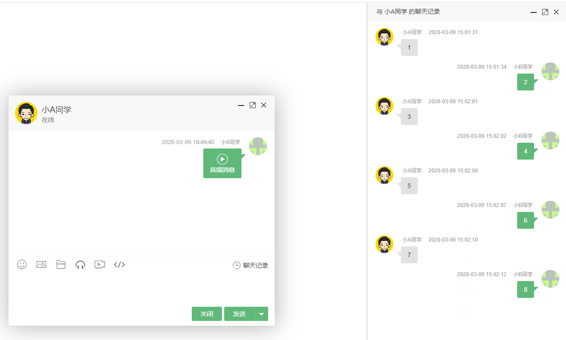The image size is (566, 340).
Task: Click 小B同学 avatar next to message 8
Action: coord(550,279)
